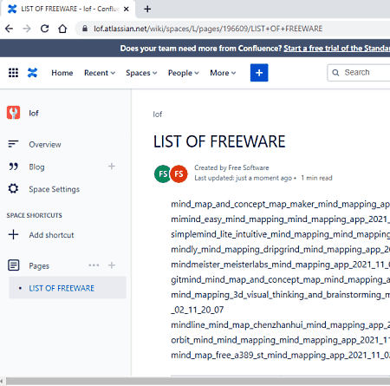The width and height of the screenshot is (390, 386).
Task: Click the lof breadcrumb link
Action: point(158,114)
